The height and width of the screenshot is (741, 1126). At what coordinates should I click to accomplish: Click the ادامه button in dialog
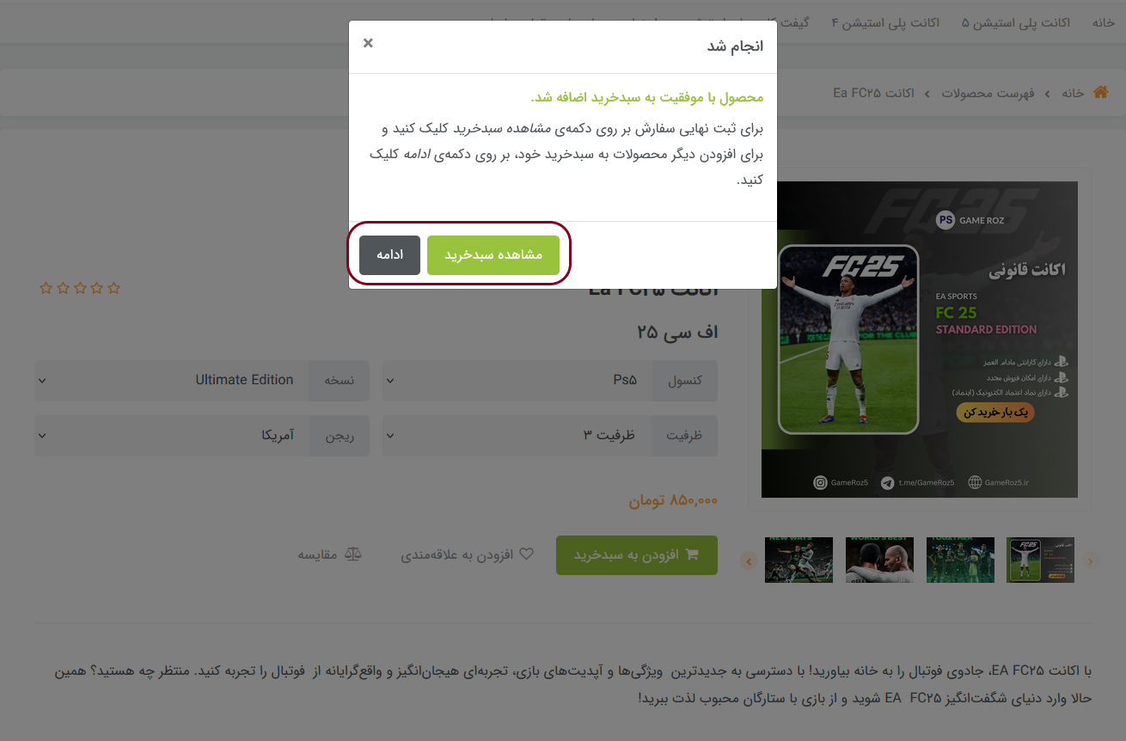coord(389,255)
